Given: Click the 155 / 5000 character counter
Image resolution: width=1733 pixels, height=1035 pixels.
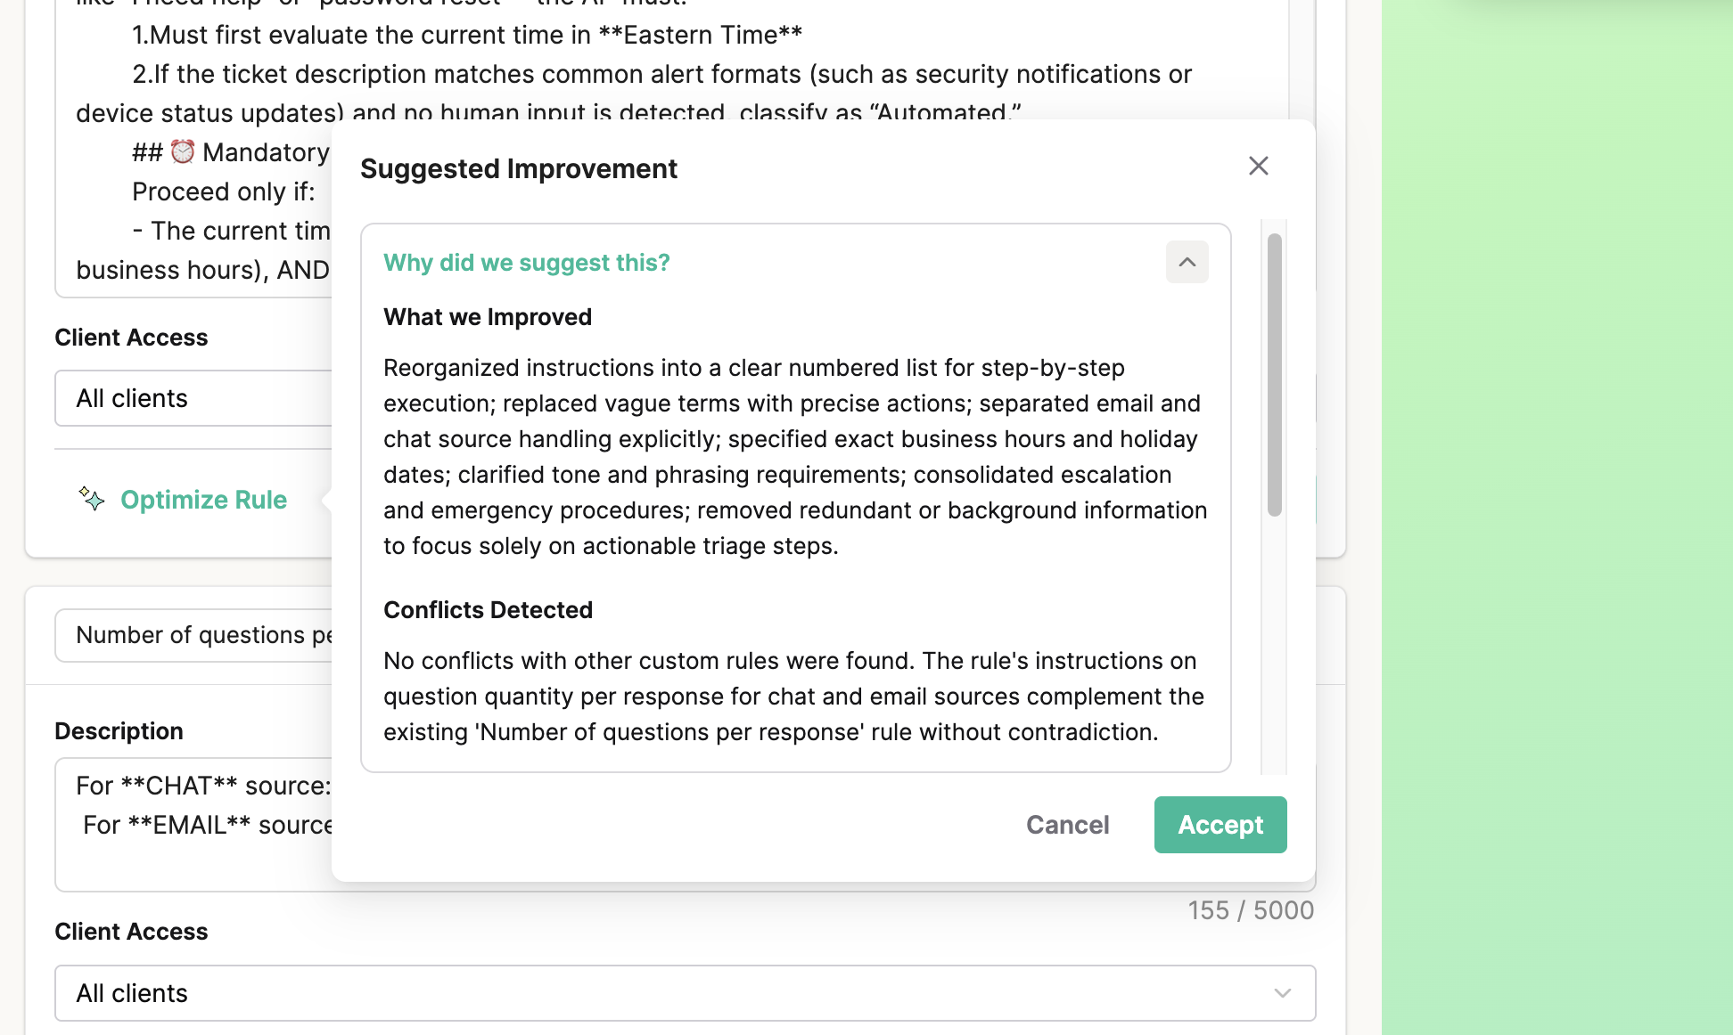Looking at the screenshot, I should pyautogui.click(x=1250, y=910).
